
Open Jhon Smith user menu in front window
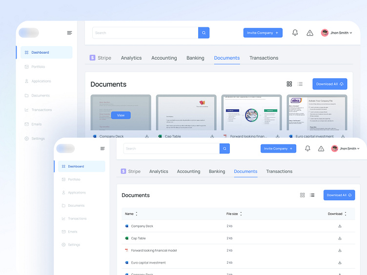(x=346, y=149)
